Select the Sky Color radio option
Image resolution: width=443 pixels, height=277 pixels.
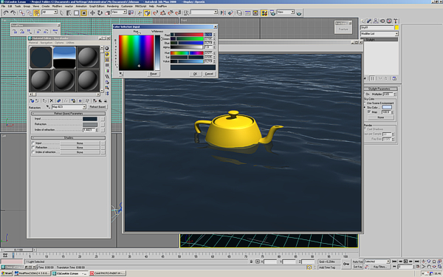pos(365,107)
